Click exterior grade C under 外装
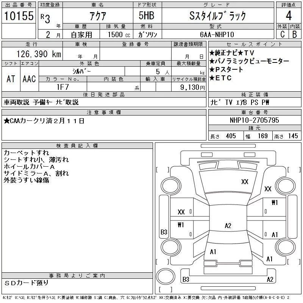Screen dimensions: 303x303 [282, 34]
